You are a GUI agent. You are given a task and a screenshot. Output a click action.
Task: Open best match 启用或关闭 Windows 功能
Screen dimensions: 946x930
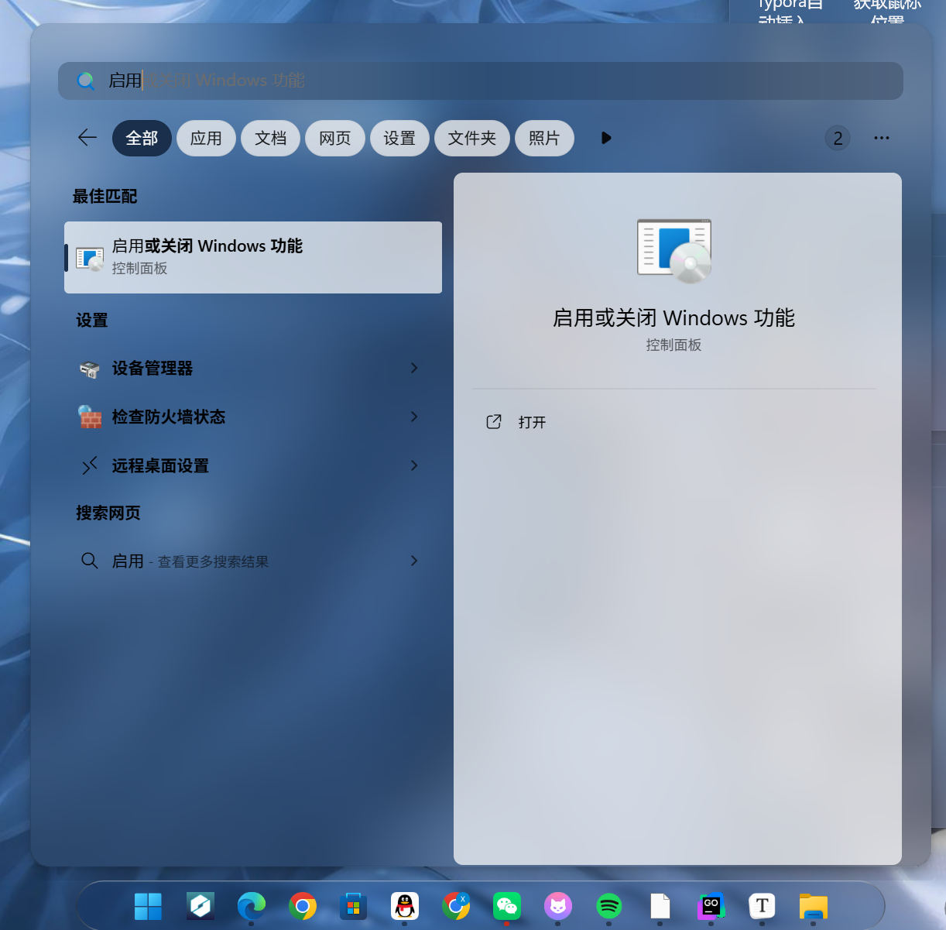(253, 257)
